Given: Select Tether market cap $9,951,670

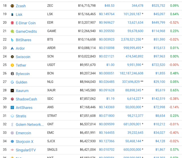Looking at the screenshot, I should (88, 65).
